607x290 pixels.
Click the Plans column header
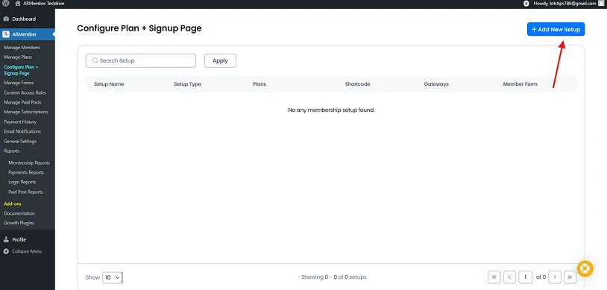tap(260, 84)
